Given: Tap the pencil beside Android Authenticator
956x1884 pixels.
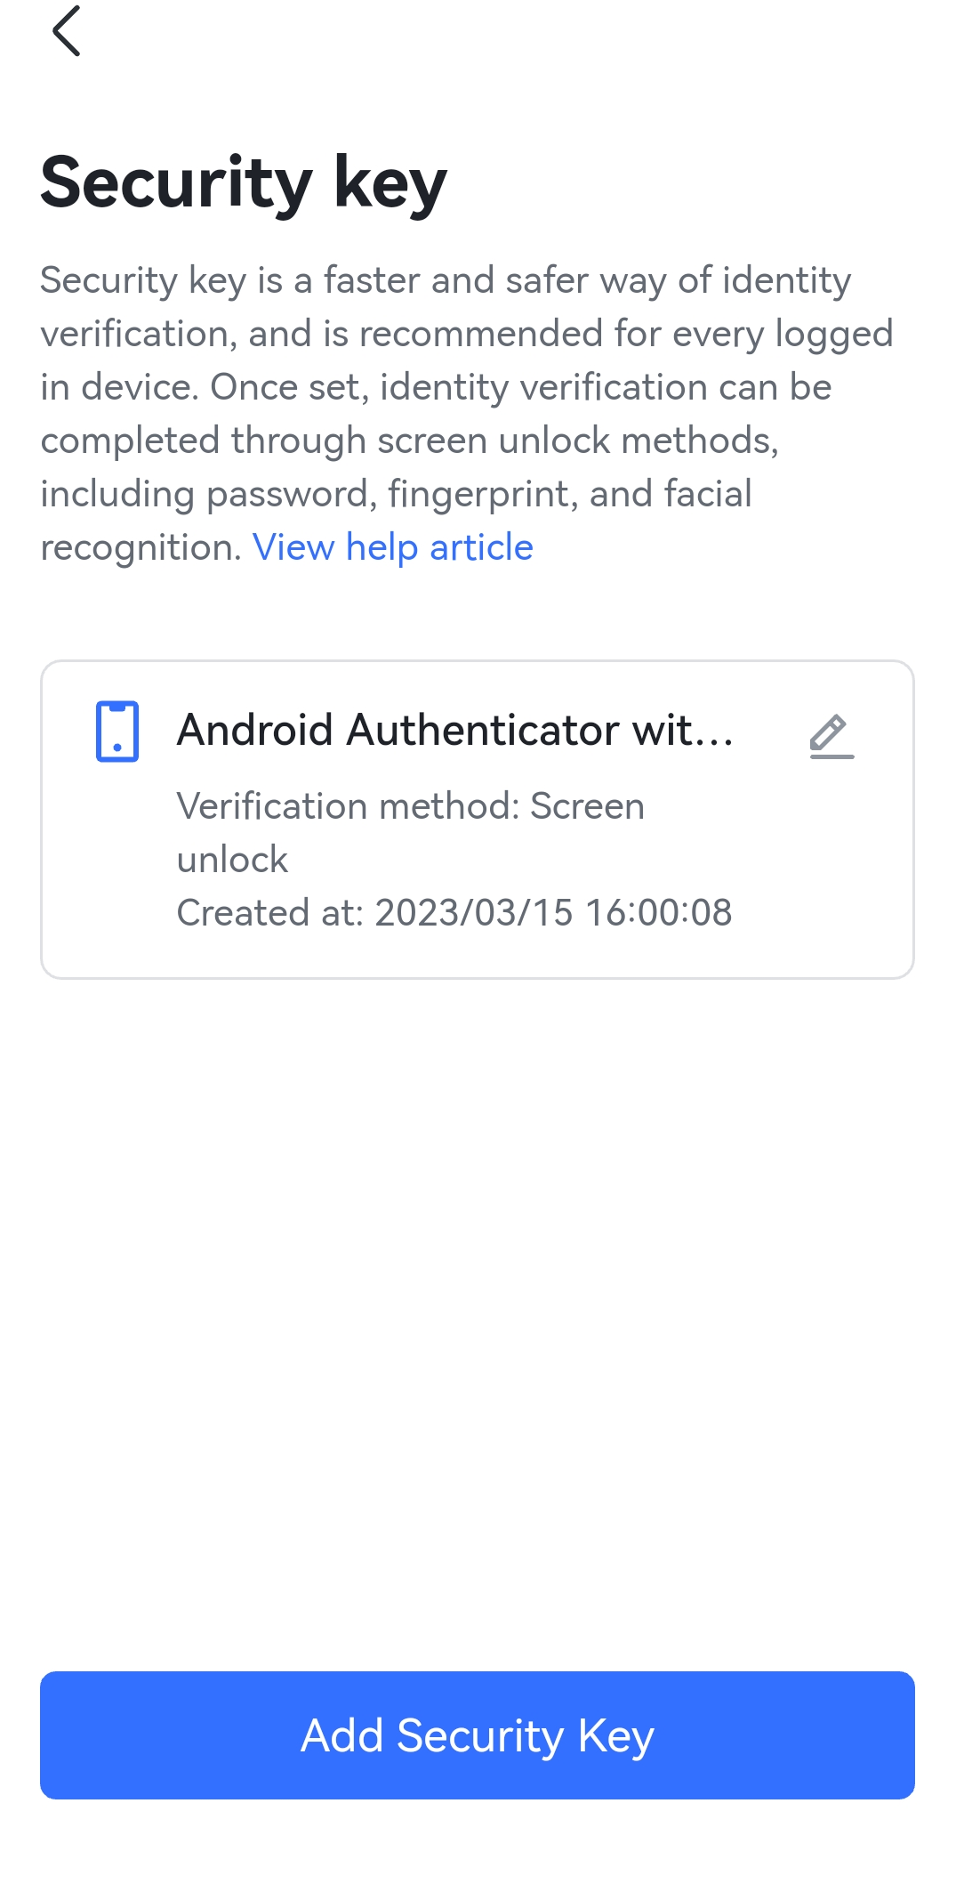Looking at the screenshot, I should [x=832, y=737].
